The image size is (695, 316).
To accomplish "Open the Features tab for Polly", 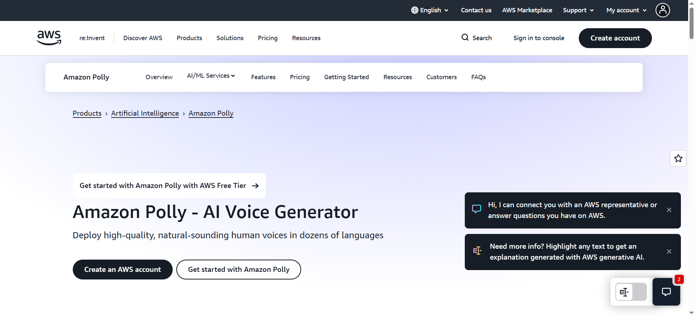I will tap(263, 77).
